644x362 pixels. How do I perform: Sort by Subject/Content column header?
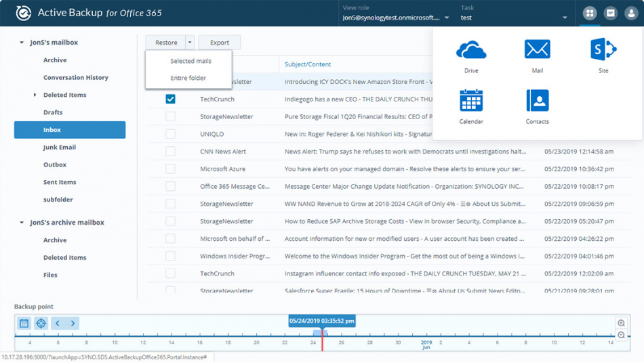click(308, 64)
